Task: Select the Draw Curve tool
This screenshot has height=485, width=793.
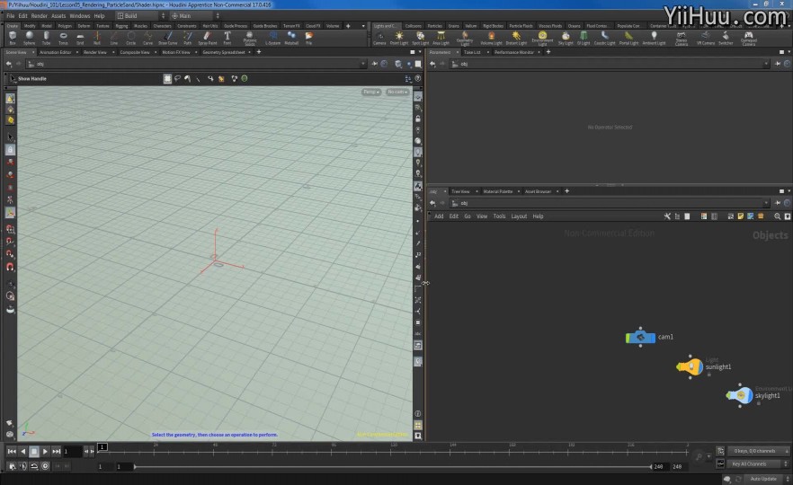Action: 167,38
